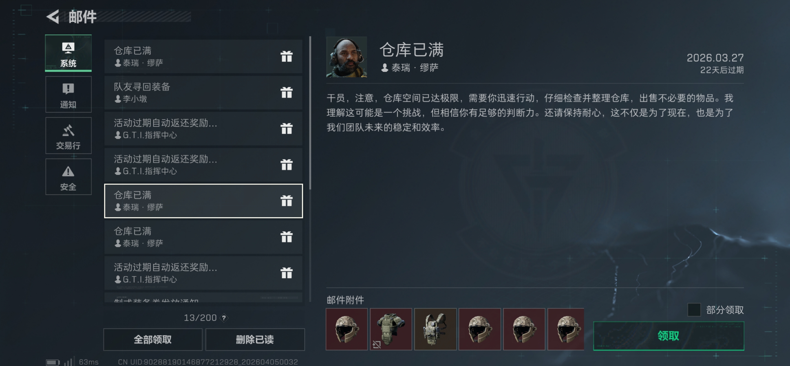Viewport: 790px width, 366px height.
Task: Select the tactical chest rig attachment
Action: (x=435, y=329)
